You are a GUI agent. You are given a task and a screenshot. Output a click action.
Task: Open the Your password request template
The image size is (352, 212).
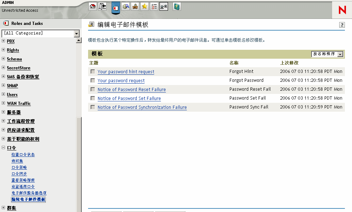pyautogui.click(x=121, y=80)
